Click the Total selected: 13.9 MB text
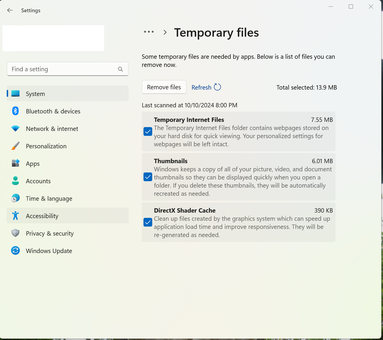383x340 pixels. (307, 87)
